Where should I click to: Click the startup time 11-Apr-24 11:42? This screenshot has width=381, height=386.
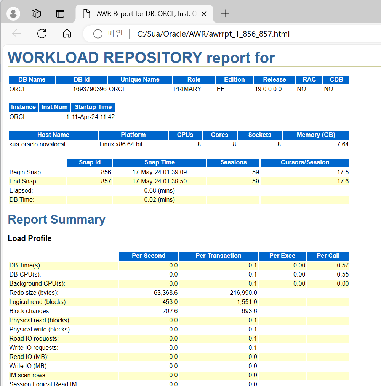(93, 117)
